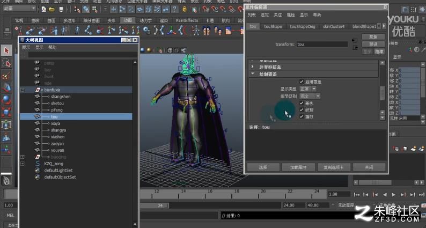The image size is (426, 228).
Task: Click the last create new layer icon
Action: (x=422, y=149)
